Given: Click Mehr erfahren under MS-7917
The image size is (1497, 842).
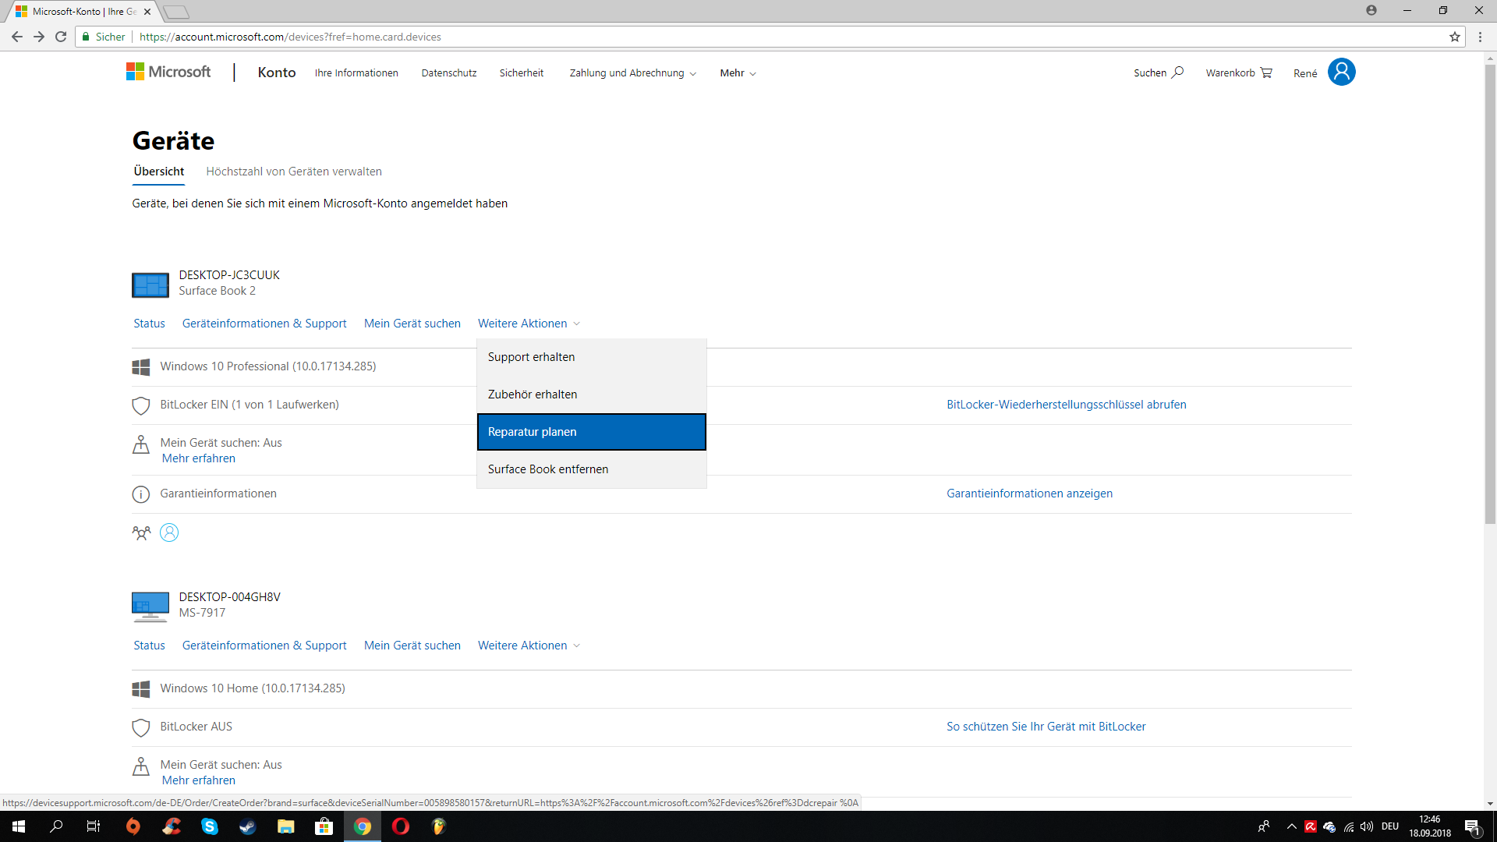Looking at the screenshot, I should [199, 780].
